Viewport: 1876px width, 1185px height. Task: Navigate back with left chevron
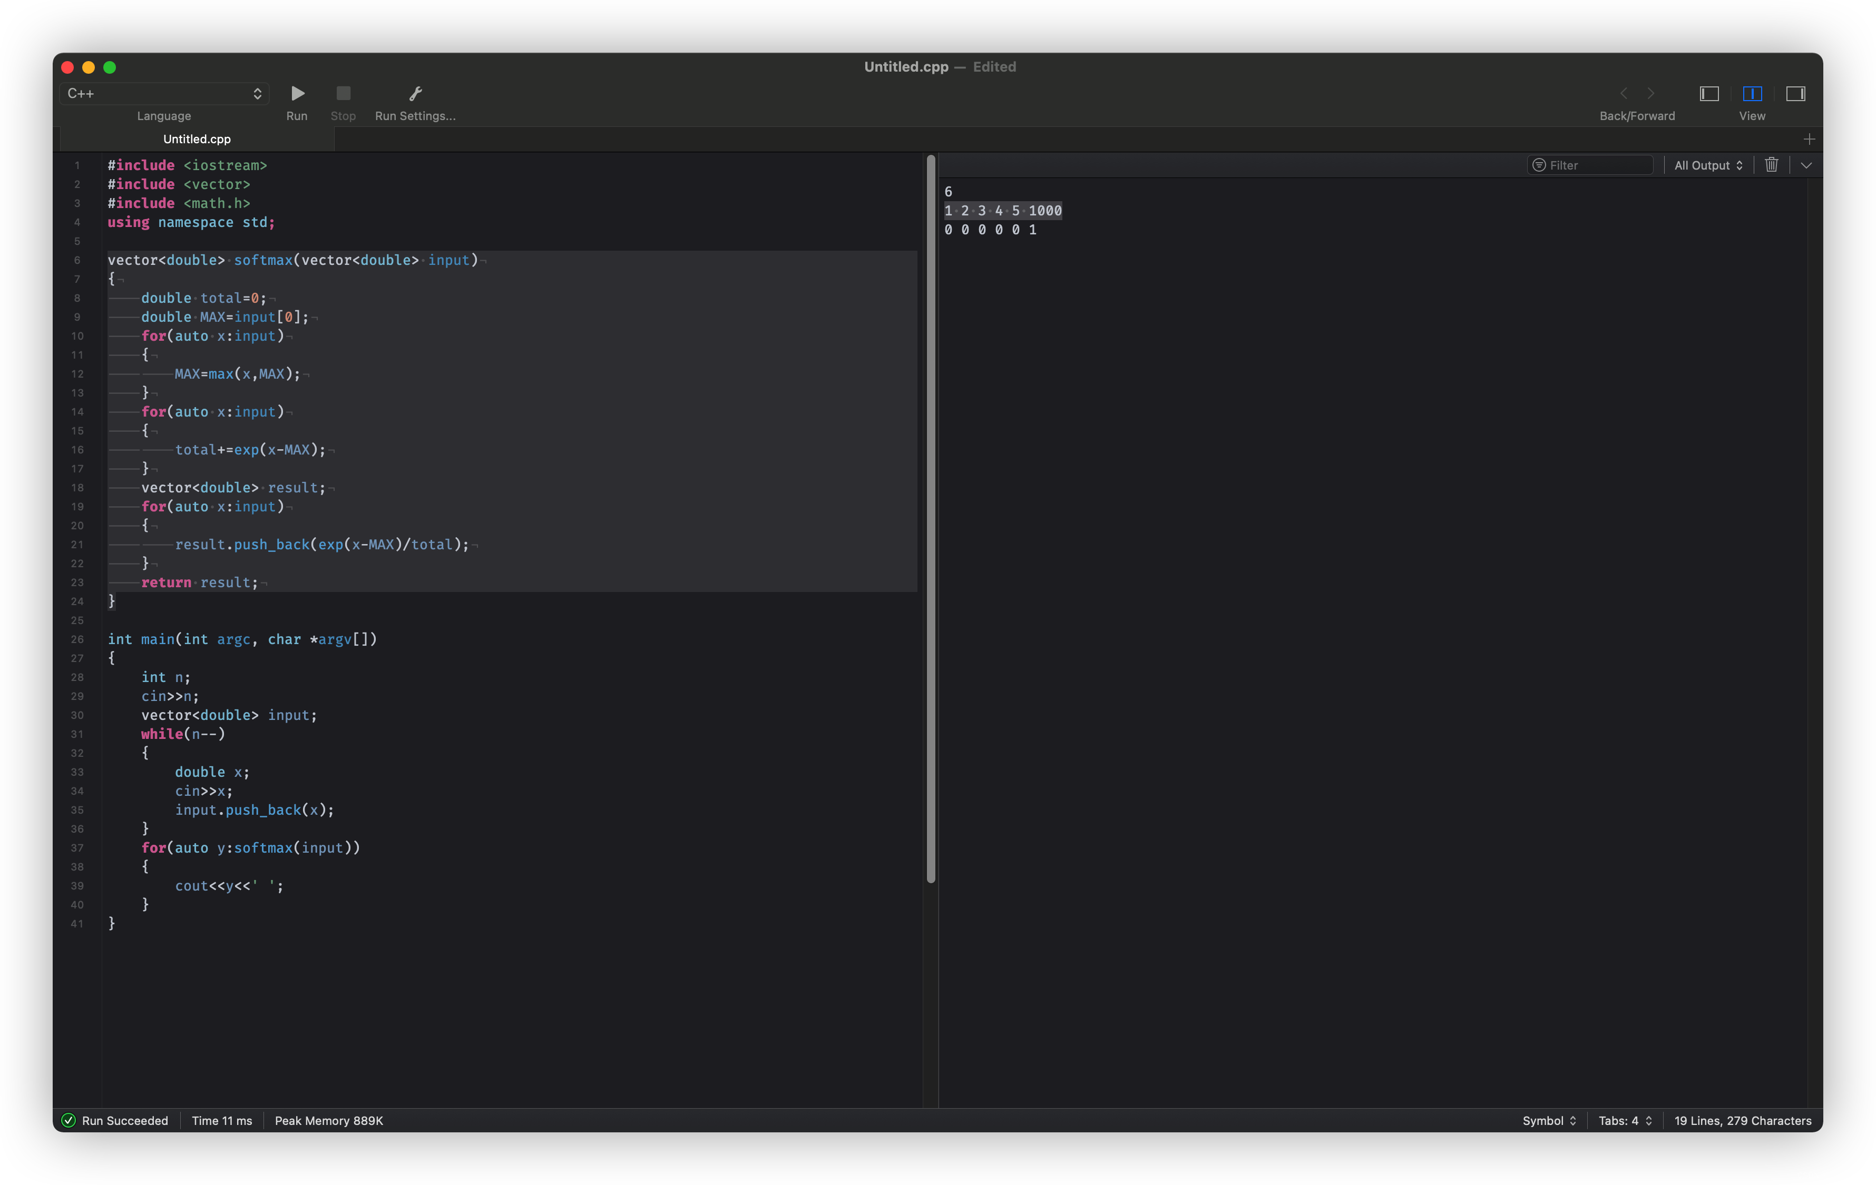(1624, 93)
